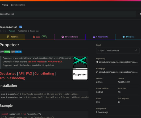Click the Version value 23.6.1

click(x=99, y=82)
